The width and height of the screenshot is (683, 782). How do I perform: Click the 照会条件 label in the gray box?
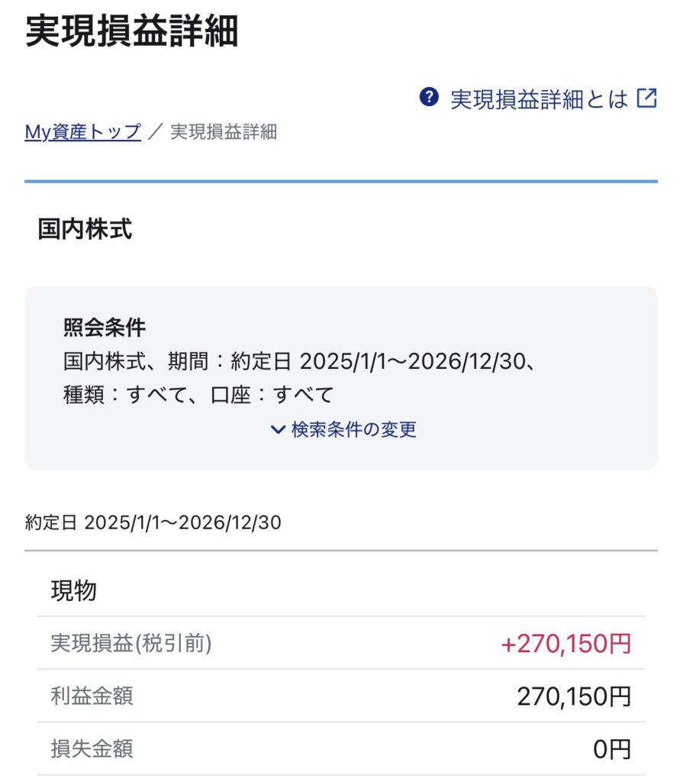pyautogui.click(x=105, y=328)
